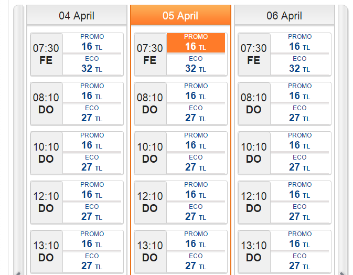The height and width of the screenshot is (275, 353).
Task: Select 10:10 PROMO 16 TL on 04 April
Action: tap(92, 141)
